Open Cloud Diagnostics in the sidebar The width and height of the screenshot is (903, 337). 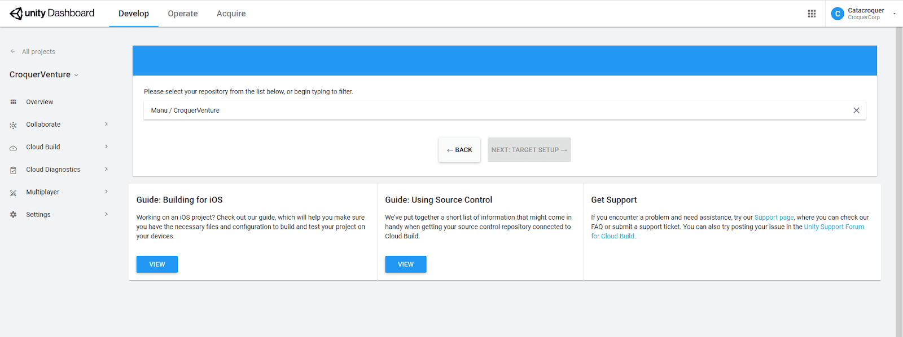[x=53, y=170]
